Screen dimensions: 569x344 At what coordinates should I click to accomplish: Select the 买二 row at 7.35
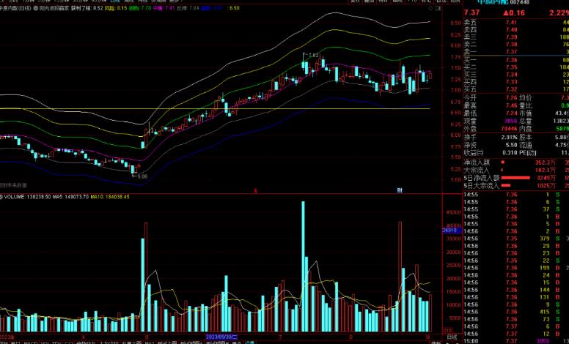coord(516,67)
